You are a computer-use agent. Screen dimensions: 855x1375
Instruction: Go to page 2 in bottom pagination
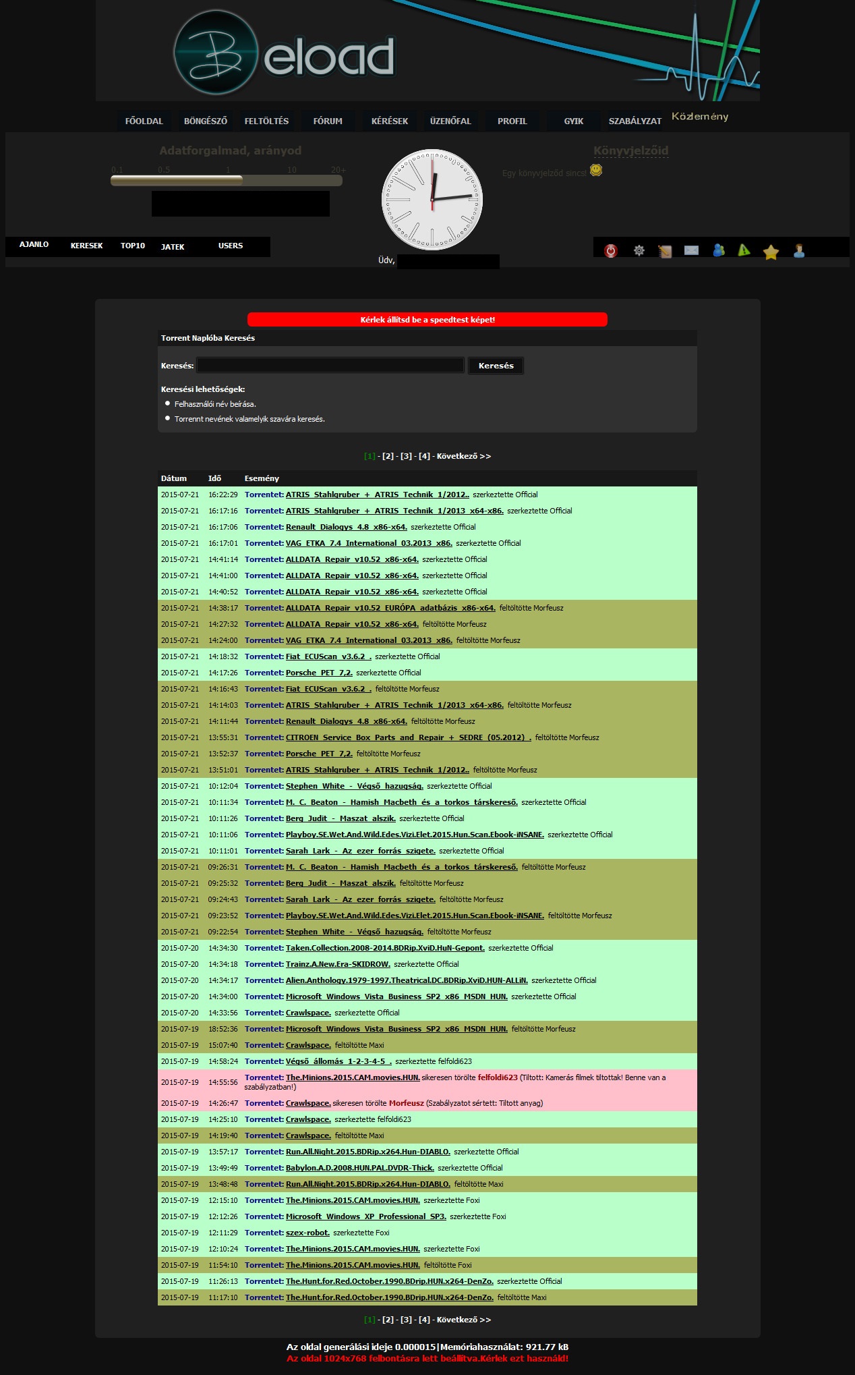[x=388, y=1320]
